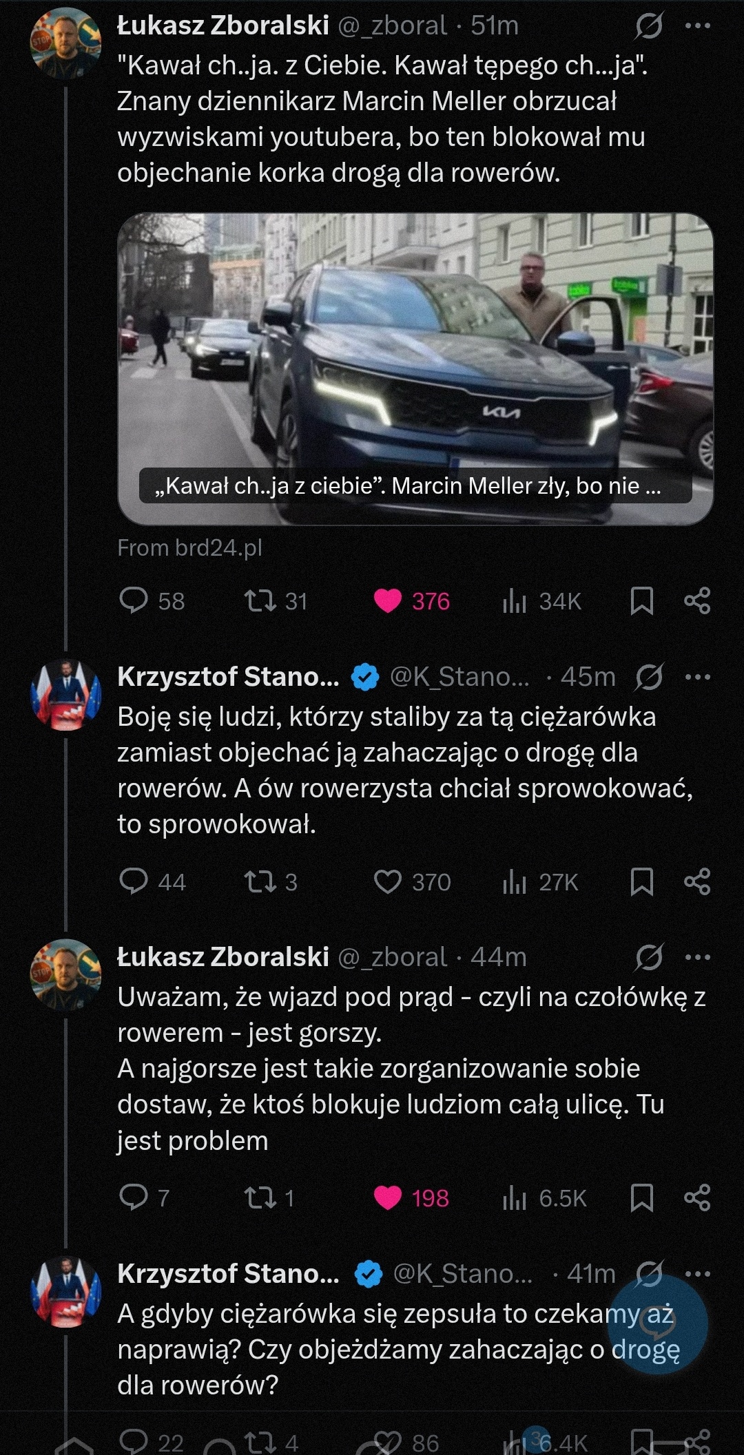This screenshot has height=1455, width=744.
Task: Repost the Marcin Meller article post
Action: [x=260, y=600]
